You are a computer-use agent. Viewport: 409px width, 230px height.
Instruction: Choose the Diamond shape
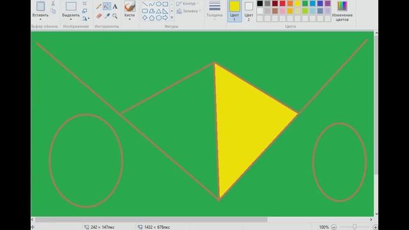click(145, 18)
